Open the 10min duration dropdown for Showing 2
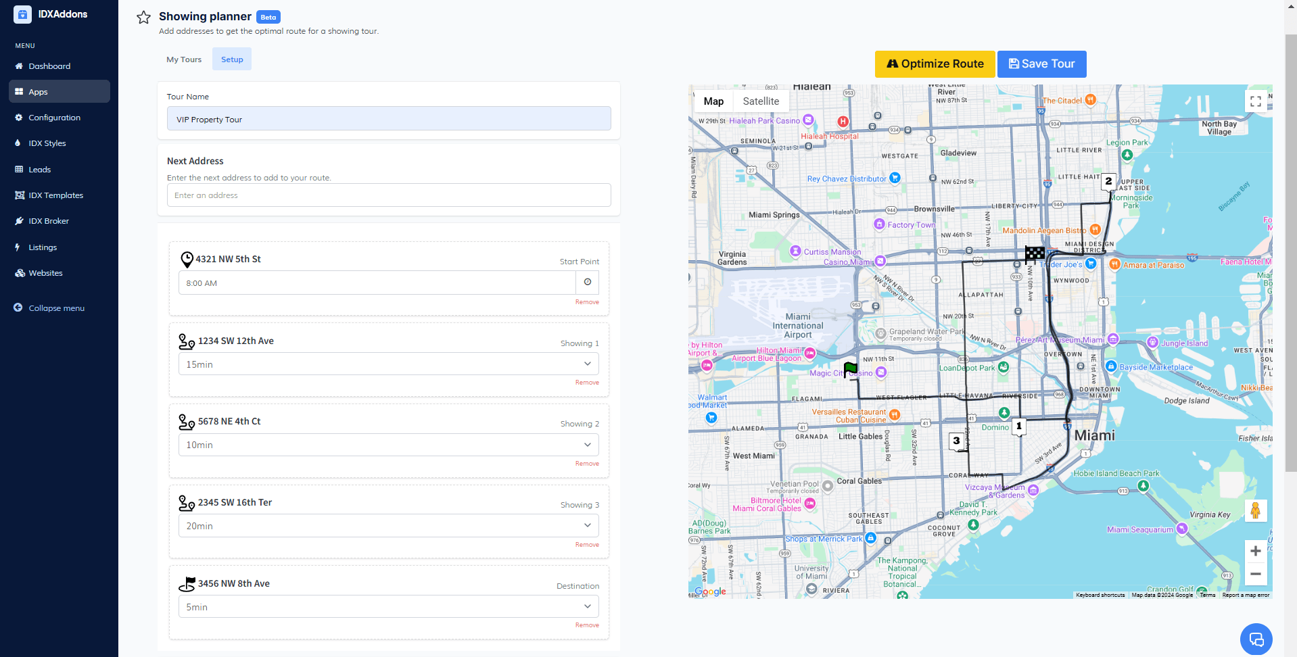 click(388, 445)
